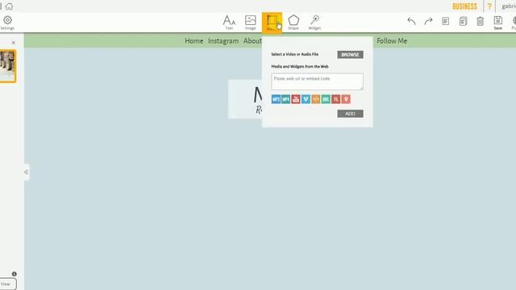
Task: Open the help question mark
Action: pyautogui.click(x=489, y=6)
